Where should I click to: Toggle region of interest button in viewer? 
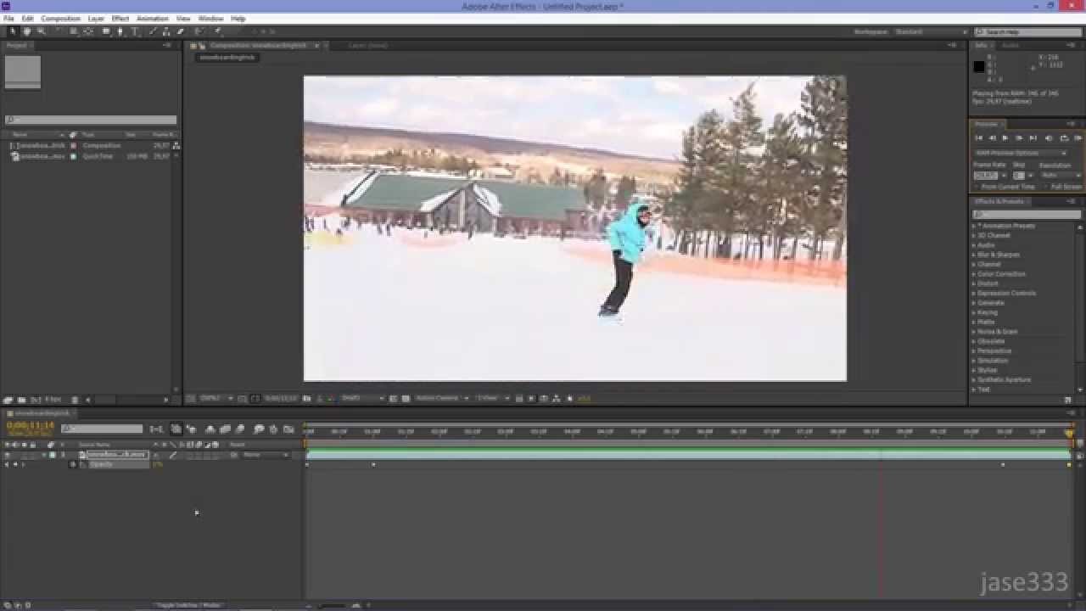(x=394, y=398)
